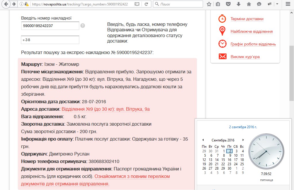Select September 15 in the calendar

pyautogui.click(x=223, y=160)
